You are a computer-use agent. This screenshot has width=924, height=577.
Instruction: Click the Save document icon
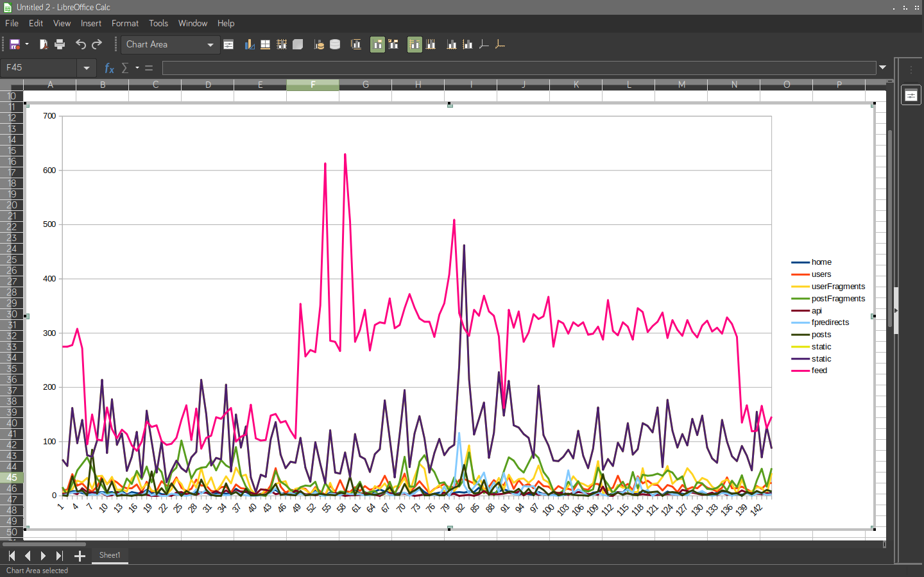[14, 44]
